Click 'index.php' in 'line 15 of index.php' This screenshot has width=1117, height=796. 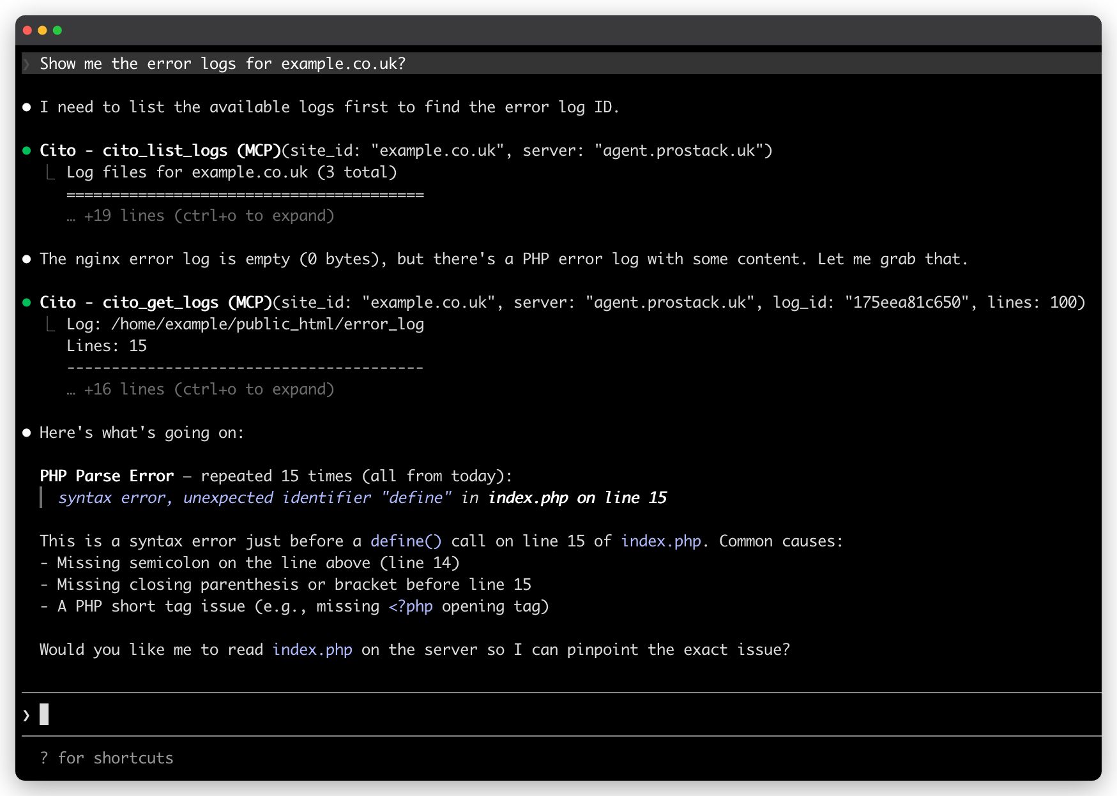[x=661, y=541]
